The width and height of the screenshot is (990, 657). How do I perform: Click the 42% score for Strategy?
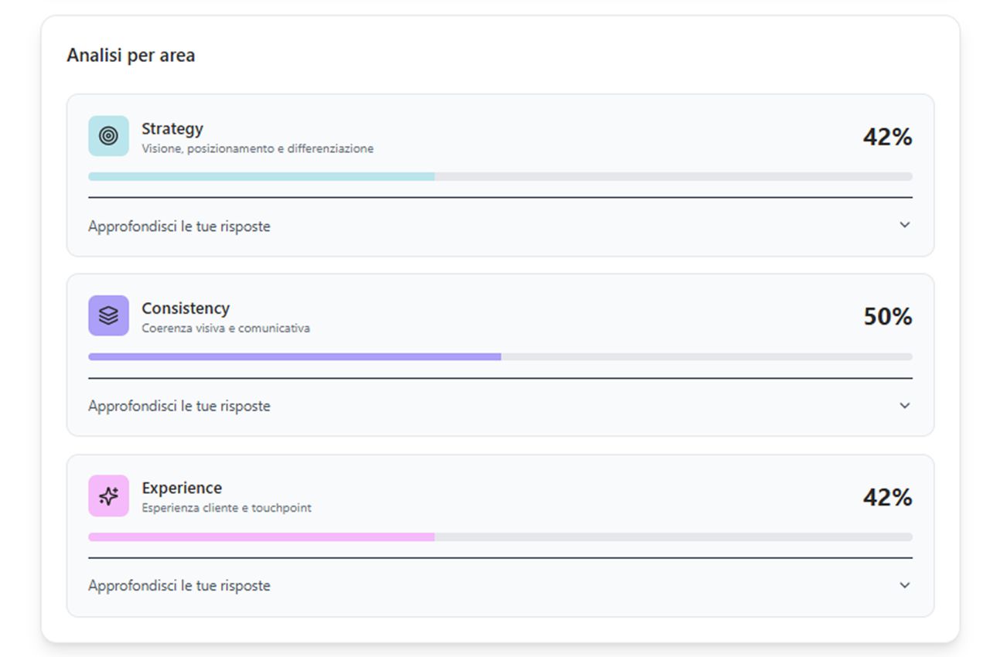[888, 137]
